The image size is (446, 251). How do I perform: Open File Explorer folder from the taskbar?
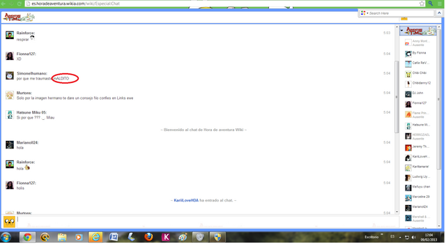coord(62,237)
